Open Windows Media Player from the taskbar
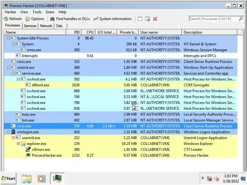247x185 pixels. click(x=42, y=179)
